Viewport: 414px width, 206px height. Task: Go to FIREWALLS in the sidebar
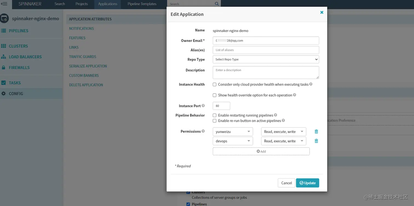[19, 67]
